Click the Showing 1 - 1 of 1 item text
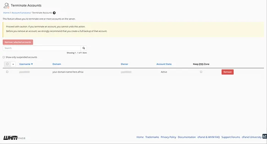 (77, 53)
